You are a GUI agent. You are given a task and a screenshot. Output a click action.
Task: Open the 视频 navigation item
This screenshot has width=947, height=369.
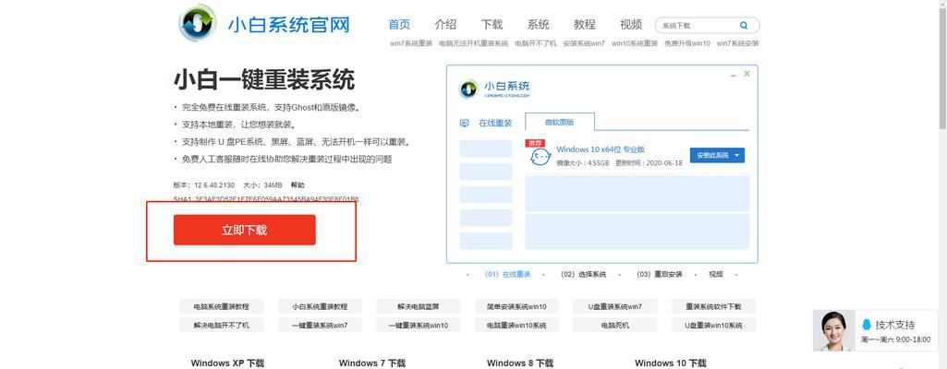[x=630, y=25]
